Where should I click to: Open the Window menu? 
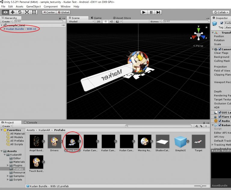66,7
